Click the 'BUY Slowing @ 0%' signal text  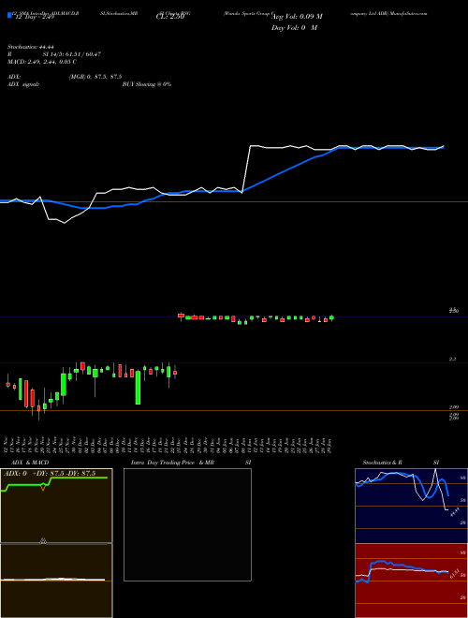pyautogui.click(x=147, y=84)
